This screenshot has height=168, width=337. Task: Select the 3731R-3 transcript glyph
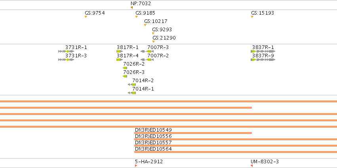66,60
